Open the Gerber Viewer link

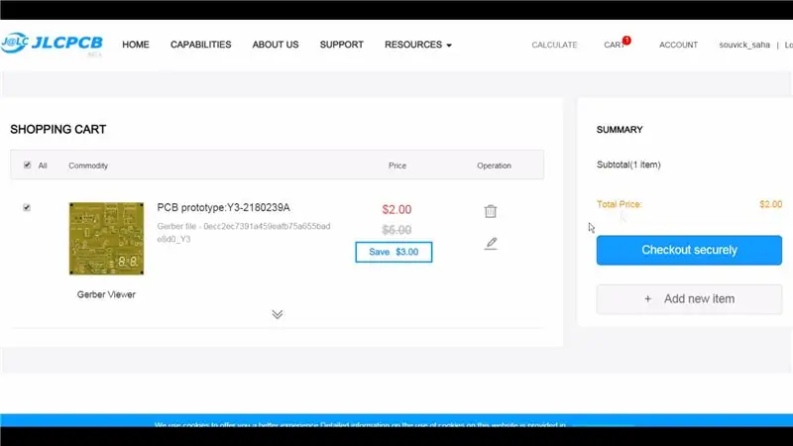click(x=106, y=294)
